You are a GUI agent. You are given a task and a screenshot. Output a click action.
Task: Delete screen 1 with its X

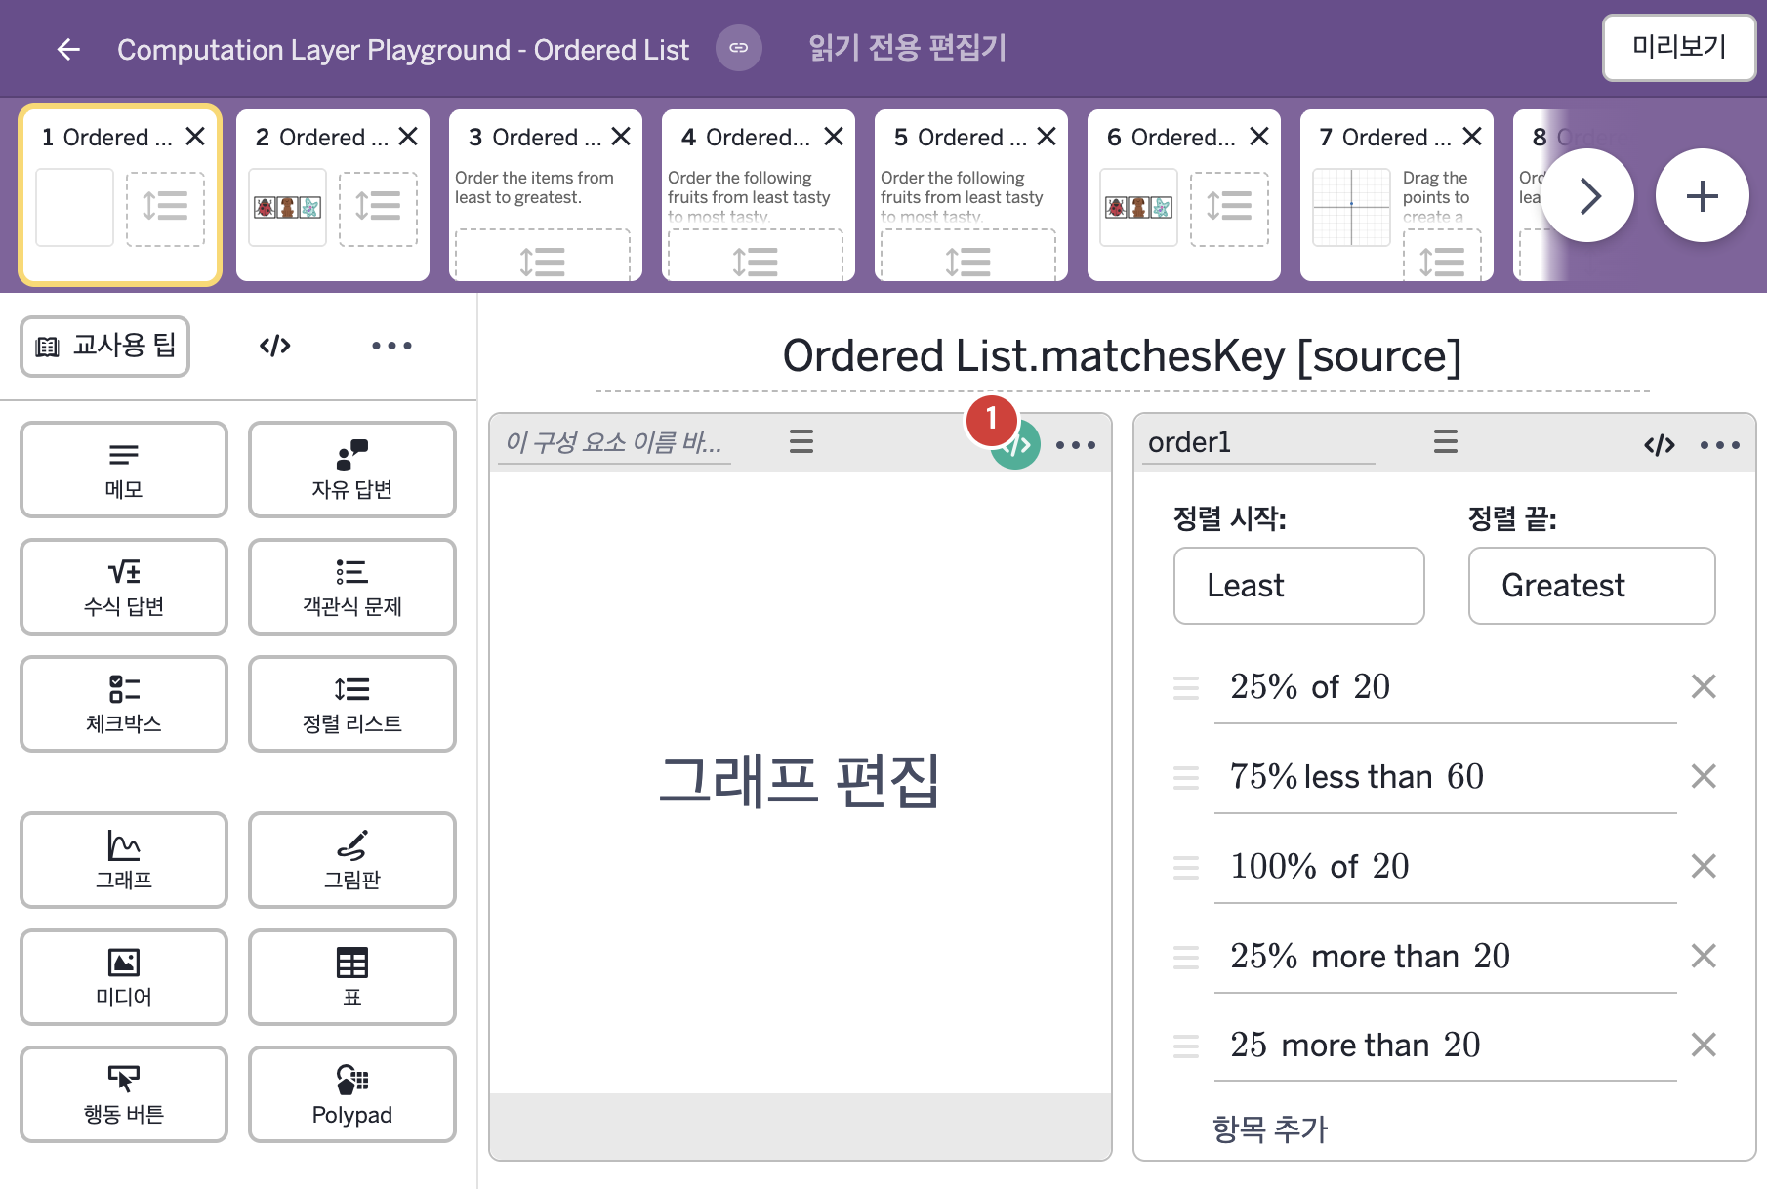click(x=195, y=137)
